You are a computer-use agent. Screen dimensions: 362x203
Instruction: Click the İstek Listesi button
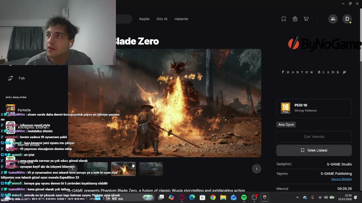coord(314,150)
